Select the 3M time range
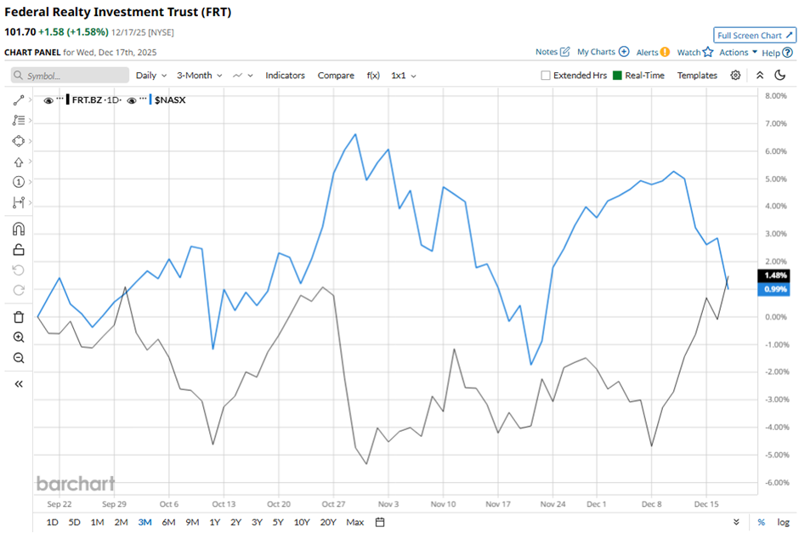This screenshot has height=533, width=799. click(144, 522)
